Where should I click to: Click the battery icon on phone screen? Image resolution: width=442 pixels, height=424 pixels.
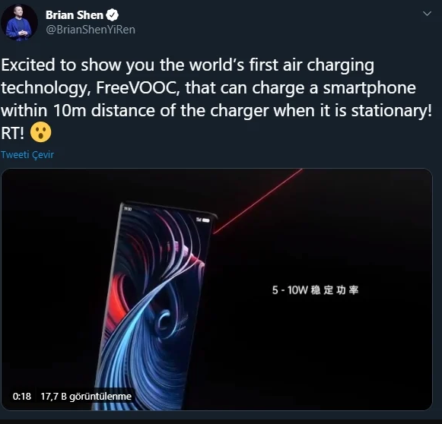[206, 220]
